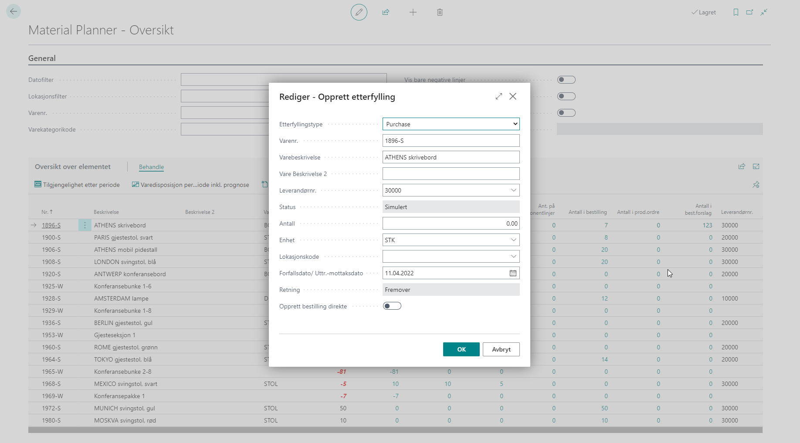800x443 pixels.
Task: Enable Opprett bestilling direkte toggle
Action: click(x=392, y=306)
